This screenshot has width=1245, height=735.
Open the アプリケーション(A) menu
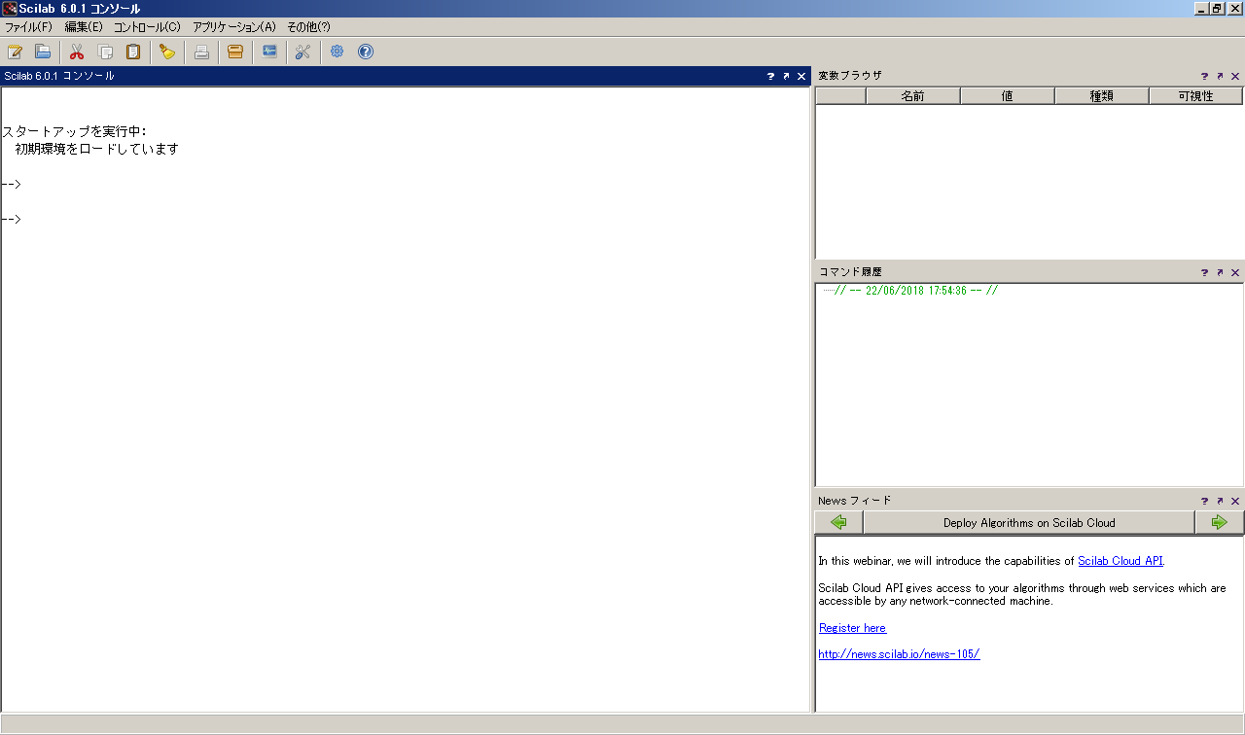tap(233, 27)
